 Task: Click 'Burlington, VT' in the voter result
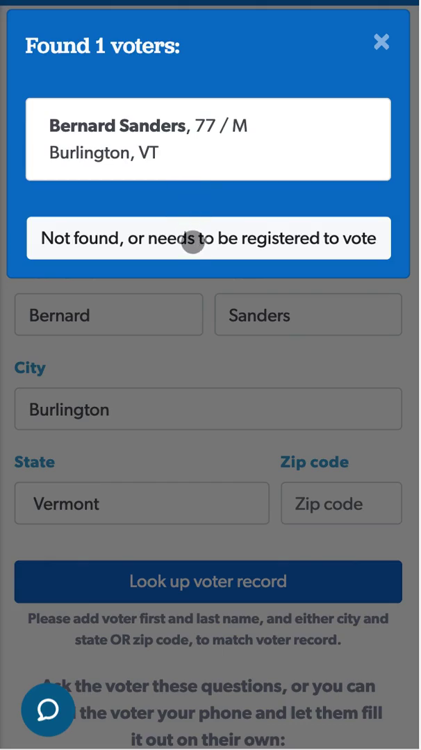click(x=104, y=153)
